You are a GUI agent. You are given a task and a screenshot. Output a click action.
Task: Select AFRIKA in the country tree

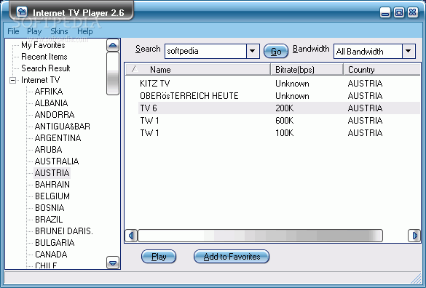49,92
